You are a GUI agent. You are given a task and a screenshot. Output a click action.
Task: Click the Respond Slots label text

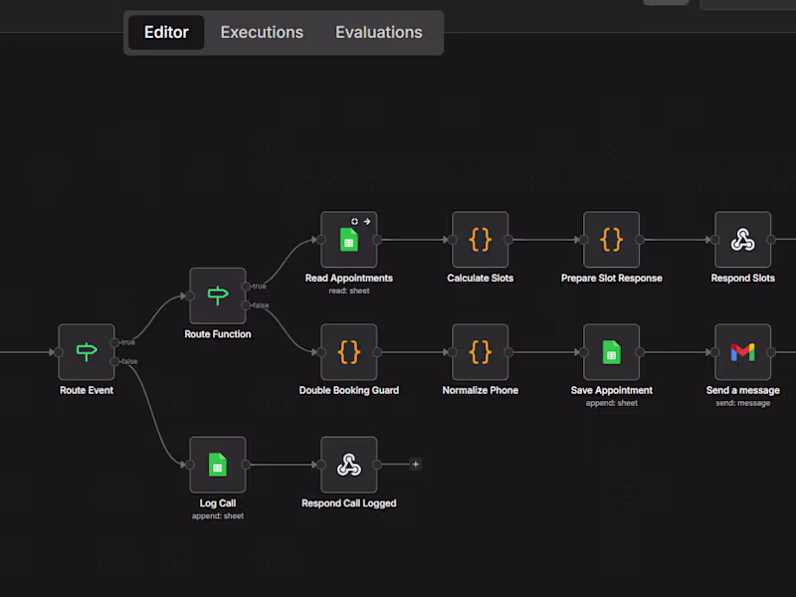tap(742, 279)
